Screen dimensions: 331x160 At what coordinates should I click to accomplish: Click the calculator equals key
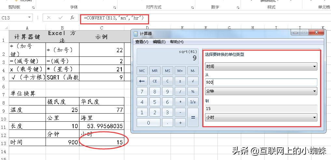coord(193,117)
